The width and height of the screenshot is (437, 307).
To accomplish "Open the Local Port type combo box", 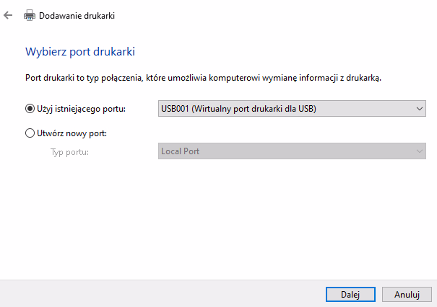I will point(286,151).
